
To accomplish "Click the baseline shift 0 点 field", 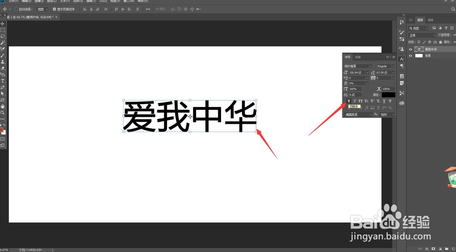I will coord(355,95).
